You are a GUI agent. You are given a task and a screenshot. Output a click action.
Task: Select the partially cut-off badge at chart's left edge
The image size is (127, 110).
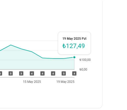tap(1, 73)
